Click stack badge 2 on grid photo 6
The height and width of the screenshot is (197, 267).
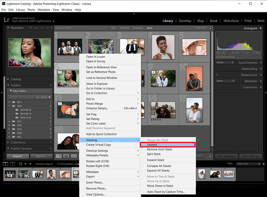[60, 72]
